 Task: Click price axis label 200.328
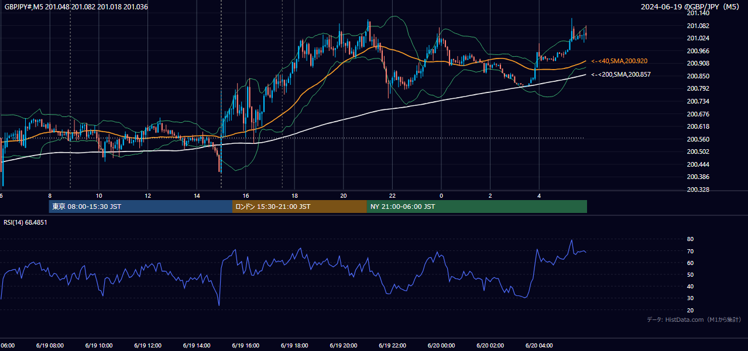pos(698,190)
